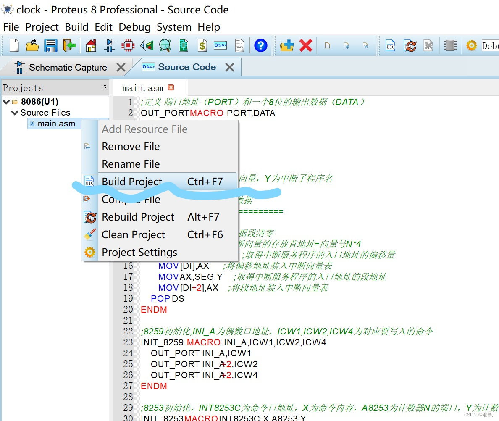Viewport: 499px width, 421px height.
Task: Open the Help menu
Action: click(x=208, y=27)
